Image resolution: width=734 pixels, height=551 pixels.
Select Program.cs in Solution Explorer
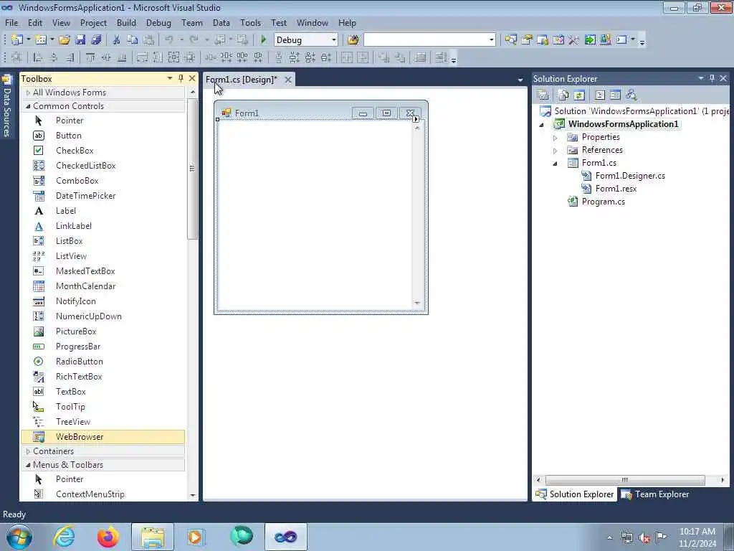click(x=603, y=202)
